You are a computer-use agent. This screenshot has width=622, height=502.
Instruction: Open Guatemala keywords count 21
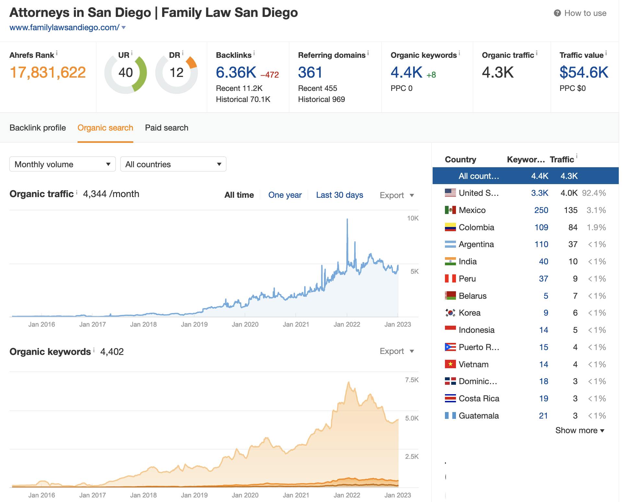544,416
